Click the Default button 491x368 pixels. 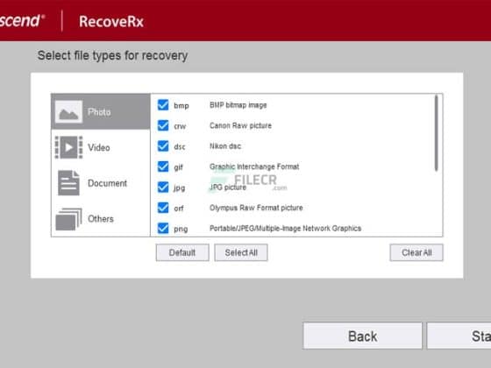click(x=182, y=252)
